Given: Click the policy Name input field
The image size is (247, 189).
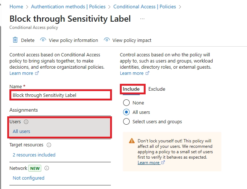Looking at the screenshot, I should coord(60,95).
